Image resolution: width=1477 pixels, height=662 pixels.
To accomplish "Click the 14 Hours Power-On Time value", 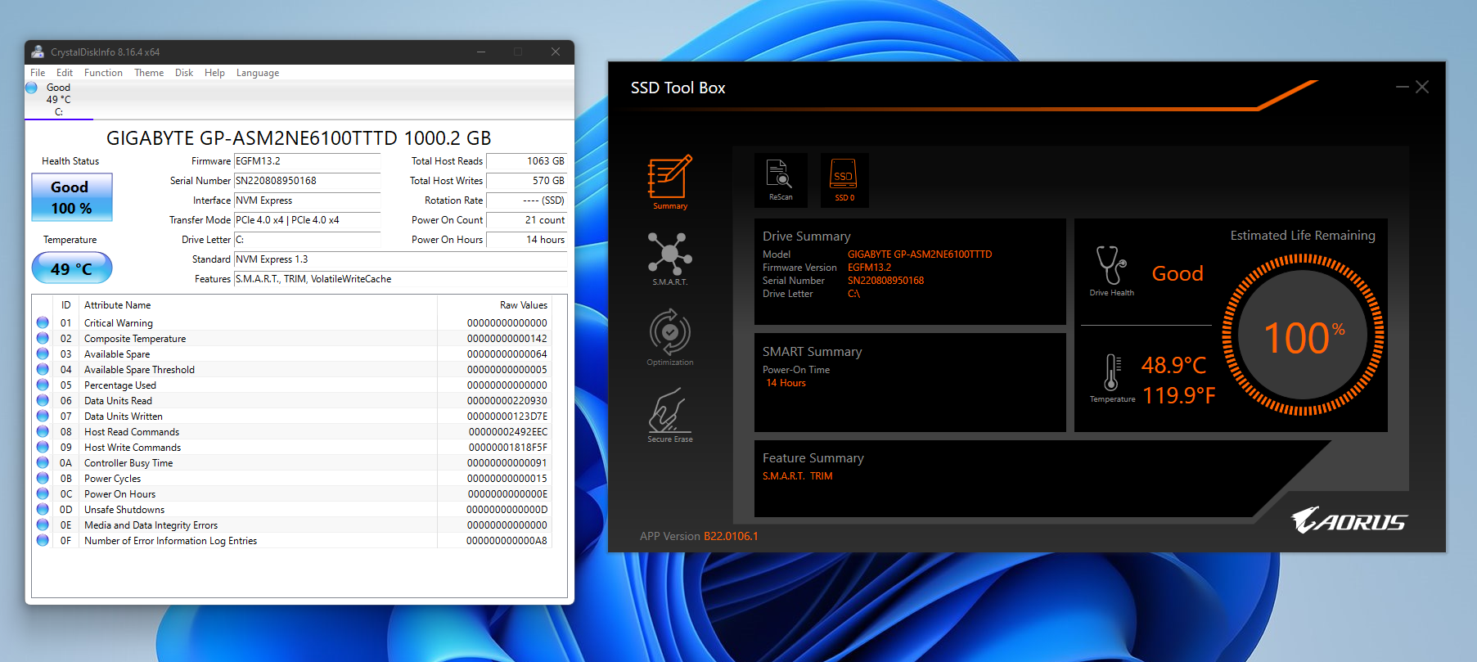I will point(786,383).
